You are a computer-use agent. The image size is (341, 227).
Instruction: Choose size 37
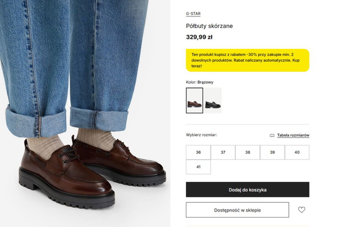223,152
